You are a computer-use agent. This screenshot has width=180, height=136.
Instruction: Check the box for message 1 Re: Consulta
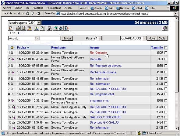[x=166, y=53]
